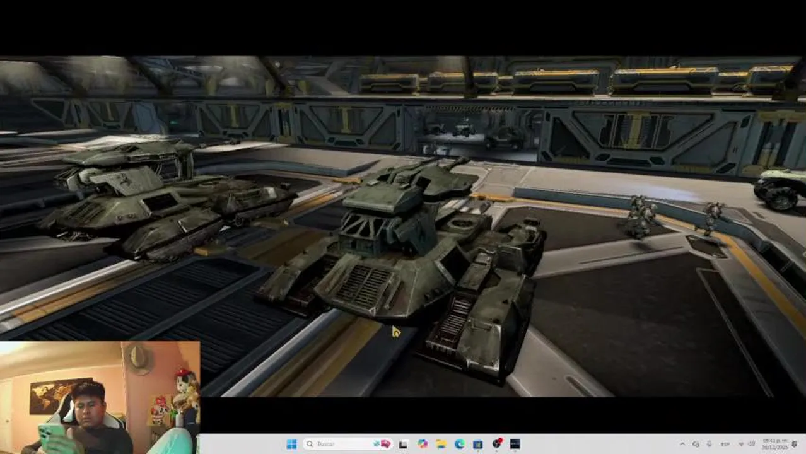Open Task View on the taskbar
Viewport: 806px width, 454px height.
pyautogui.click(x=404, y=445)
